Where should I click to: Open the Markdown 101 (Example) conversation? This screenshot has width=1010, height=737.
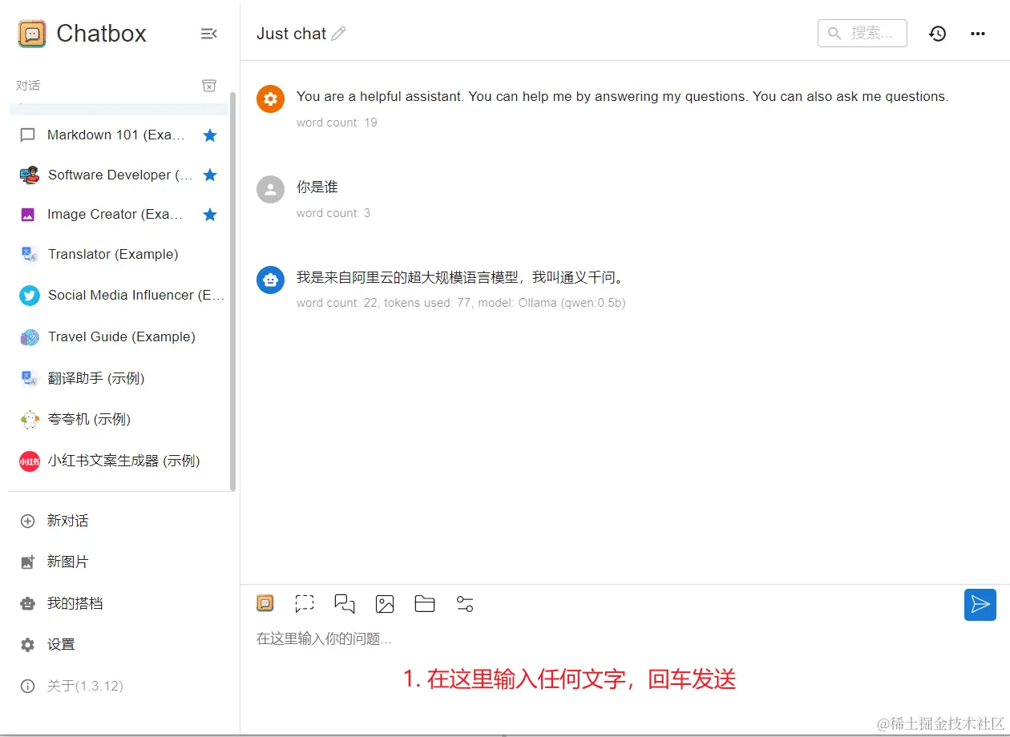119,135
